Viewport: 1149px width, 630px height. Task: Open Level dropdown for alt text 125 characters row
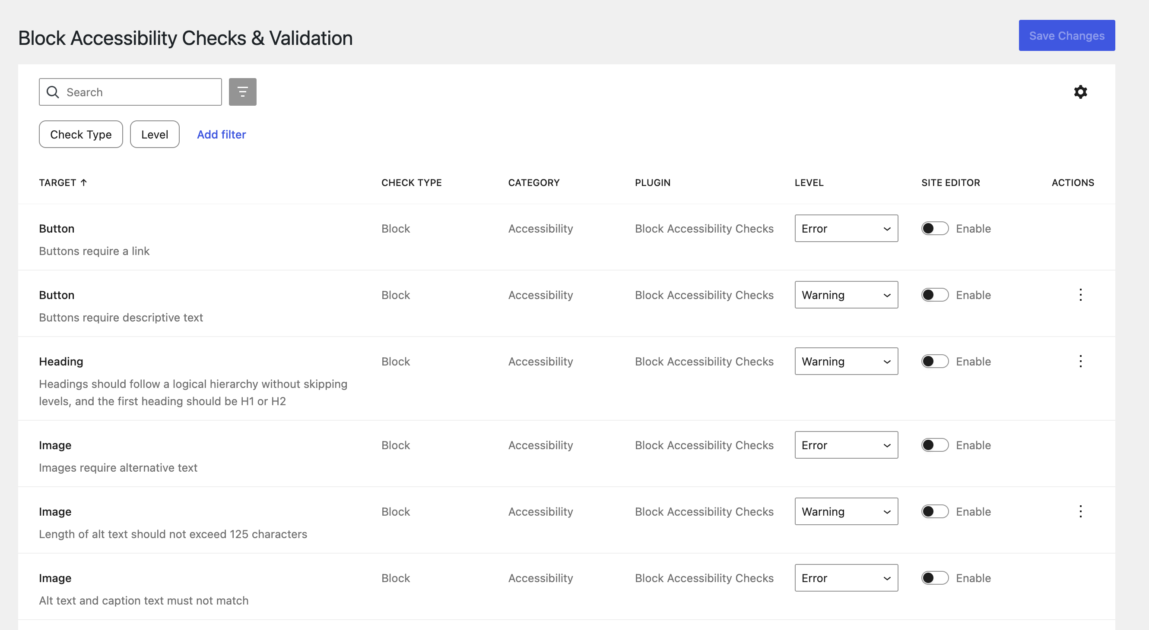coord(846,511)
